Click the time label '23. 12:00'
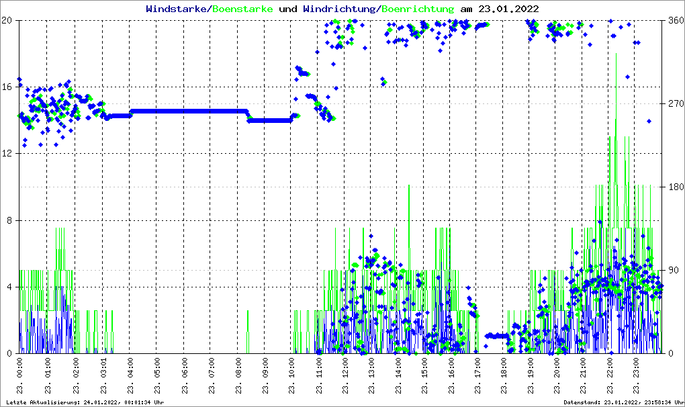The image size is (685, 407). pyautogui.click(x=346, y=375)
